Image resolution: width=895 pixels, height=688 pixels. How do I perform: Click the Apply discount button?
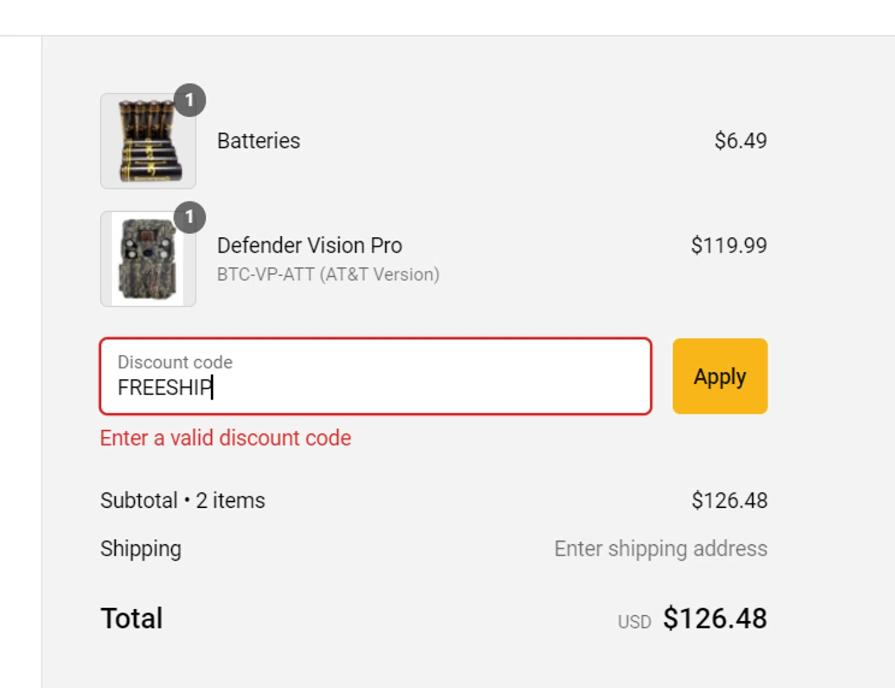[x=720, y=377]
